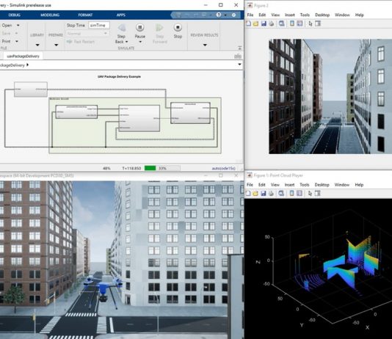Click the Print button in FILE section
Viewport: 392px width, 339px height.
pyautogui.click(x=7, y=41)
